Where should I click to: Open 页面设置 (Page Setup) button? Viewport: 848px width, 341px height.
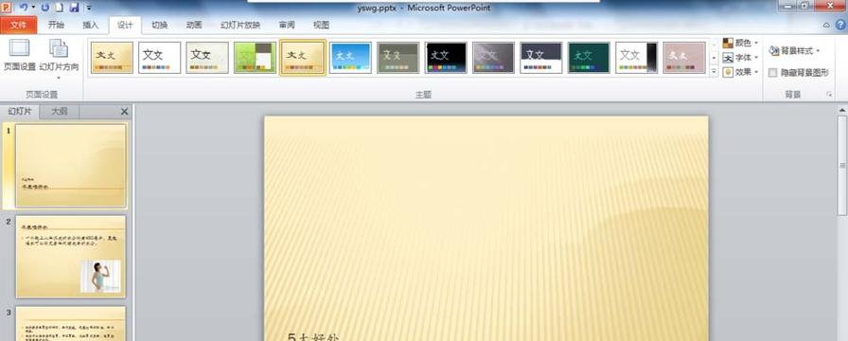tap(20, 56)
